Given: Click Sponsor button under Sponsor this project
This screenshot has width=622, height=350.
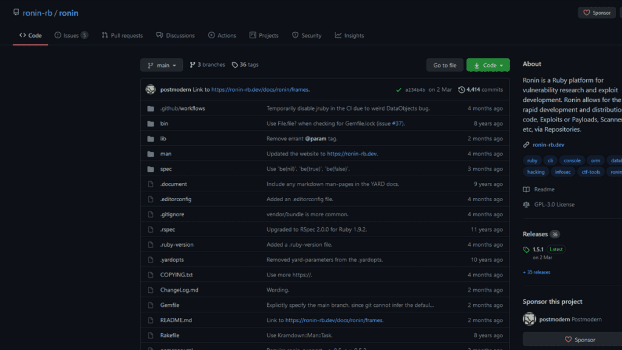Looking at the screenshot, I should coord(579,340).
